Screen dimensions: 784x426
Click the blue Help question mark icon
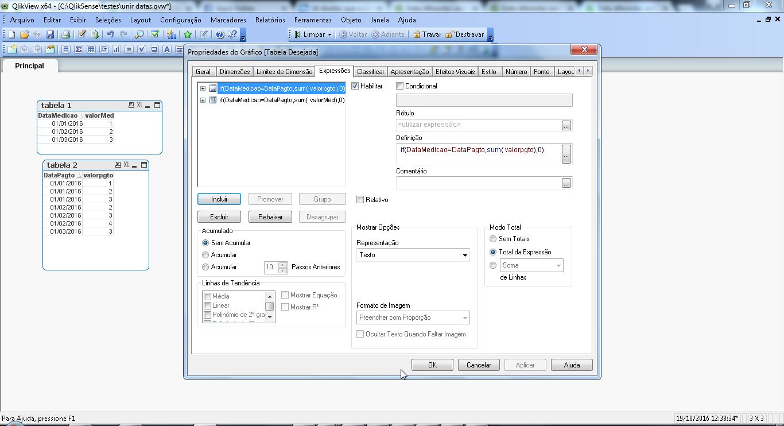220,34
